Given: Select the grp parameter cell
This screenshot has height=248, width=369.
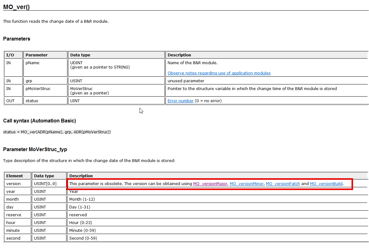Looking at the screenshot, I should (45, 81).
